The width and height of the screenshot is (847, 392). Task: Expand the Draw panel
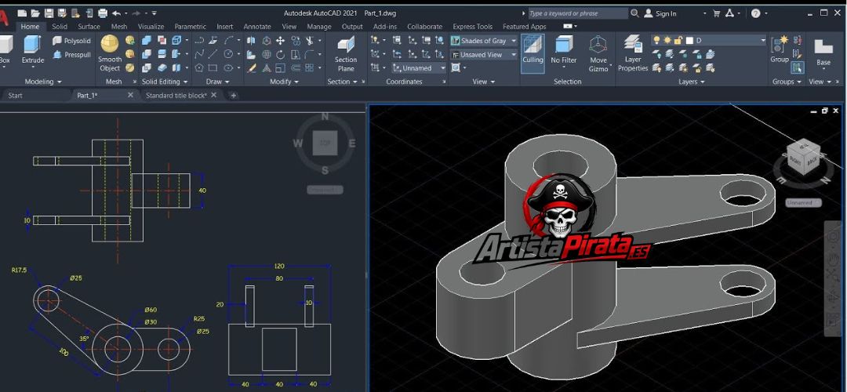coord(217,82)
